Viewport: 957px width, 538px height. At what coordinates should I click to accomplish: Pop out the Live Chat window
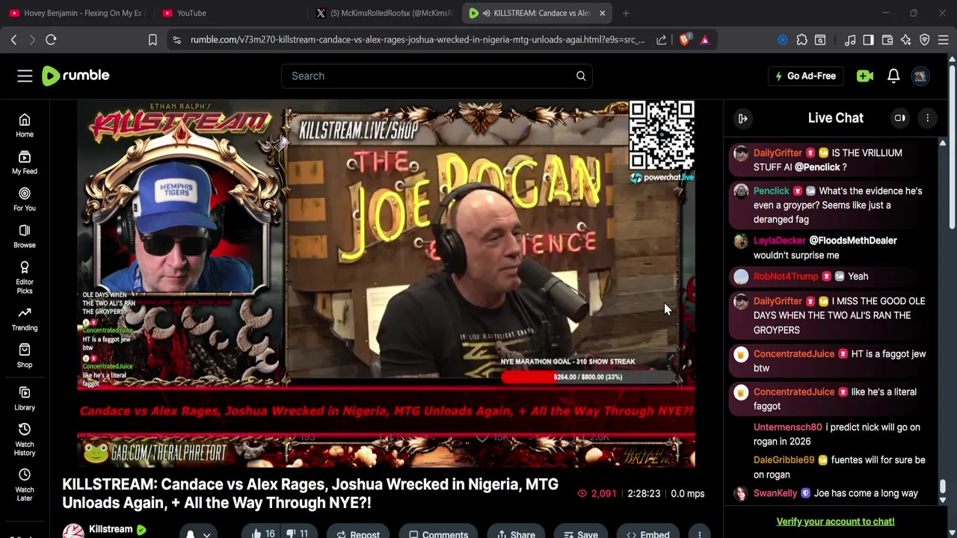click(900, 118)
